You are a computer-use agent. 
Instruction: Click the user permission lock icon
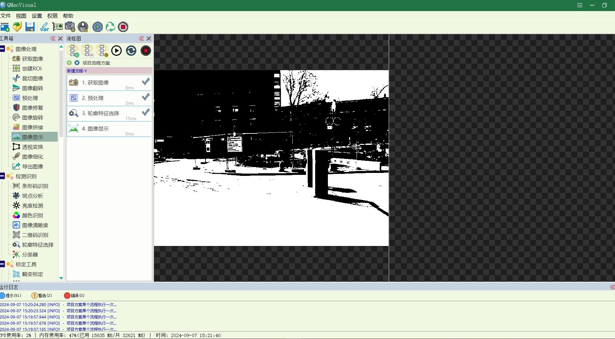[x=83, y=27]
